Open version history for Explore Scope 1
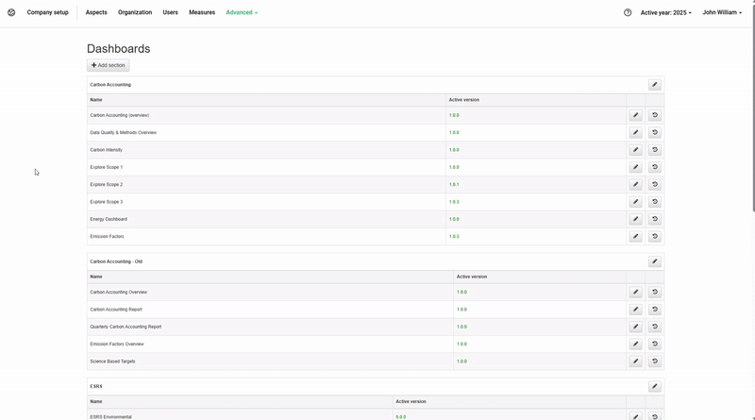 tap(654, 167)
